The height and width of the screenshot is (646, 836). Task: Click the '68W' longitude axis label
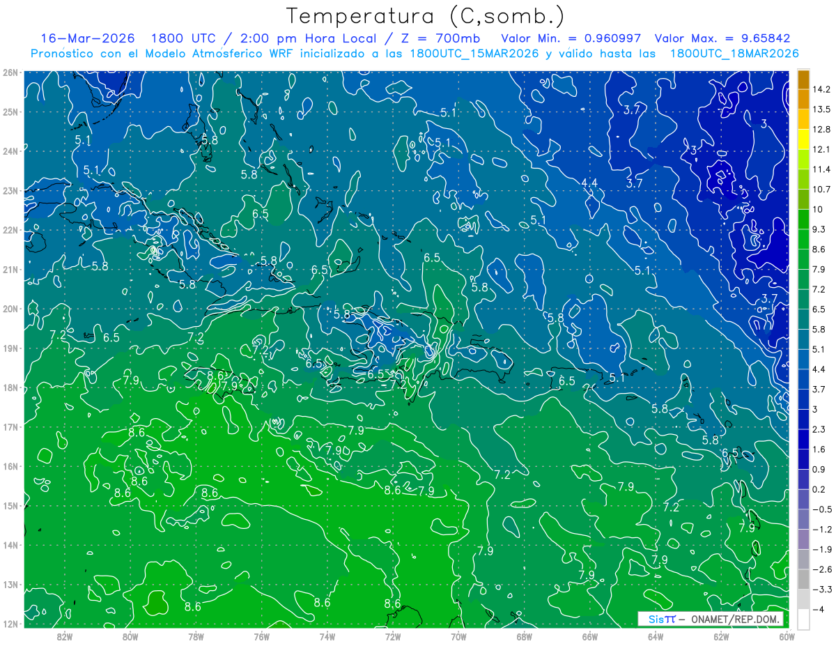[524, 637]
